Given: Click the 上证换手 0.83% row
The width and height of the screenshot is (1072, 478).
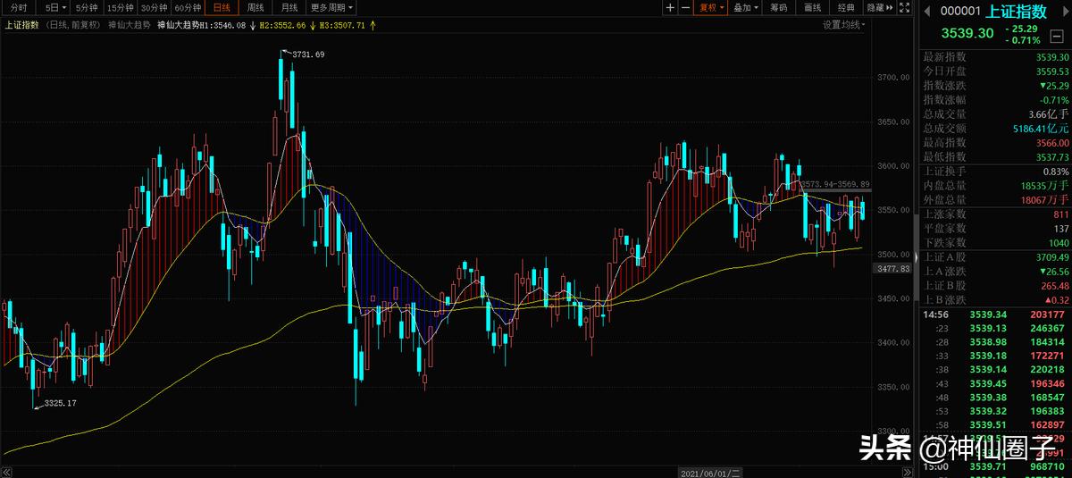Looking at the screenshot, I should [x=995, y=172].
